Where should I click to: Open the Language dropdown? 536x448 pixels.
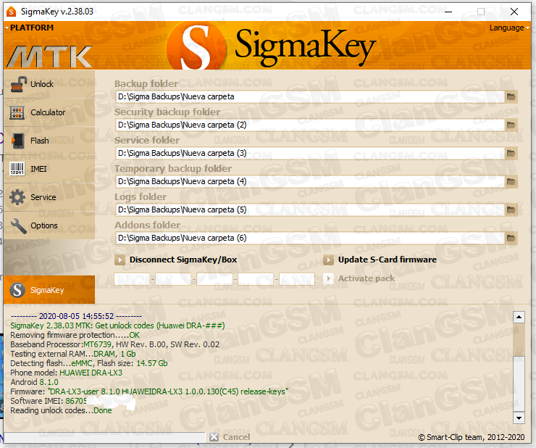pyautogui.click(x=509, y=28)
